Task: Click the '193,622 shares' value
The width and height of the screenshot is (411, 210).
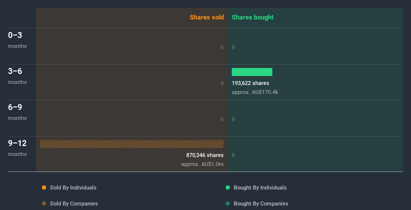Action: pyautogui.click(x=250, y=83)
